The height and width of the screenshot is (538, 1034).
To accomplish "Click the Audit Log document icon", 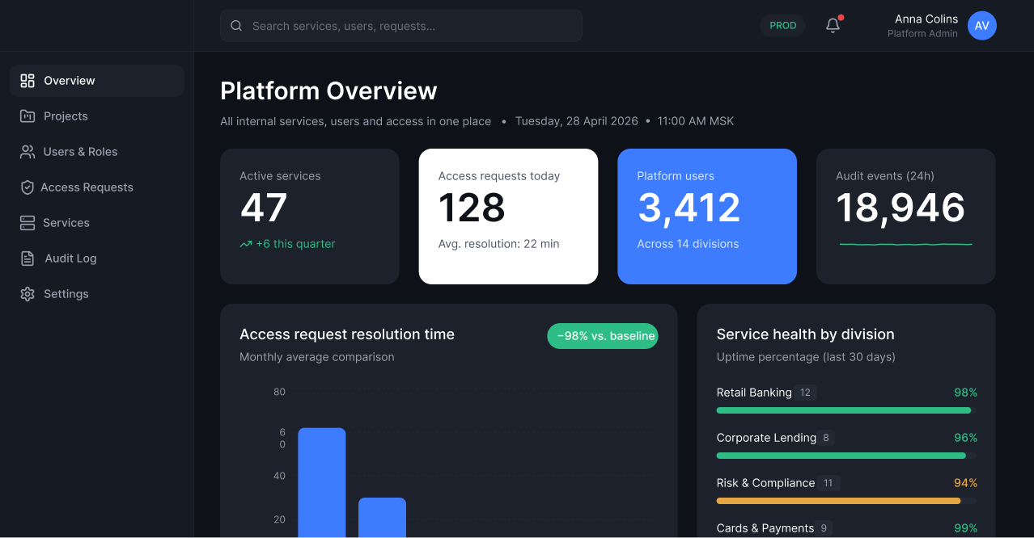I will click(28, 258).
